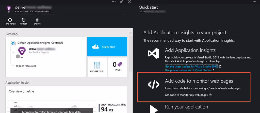The height and width of the screenshot is (113, 260).
Task: Click the Summary section label
Action: [12, 34]
